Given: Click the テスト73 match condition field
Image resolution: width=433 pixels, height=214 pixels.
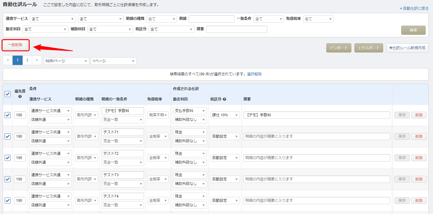Looking at the screenshot, I should tap(123, 175).
